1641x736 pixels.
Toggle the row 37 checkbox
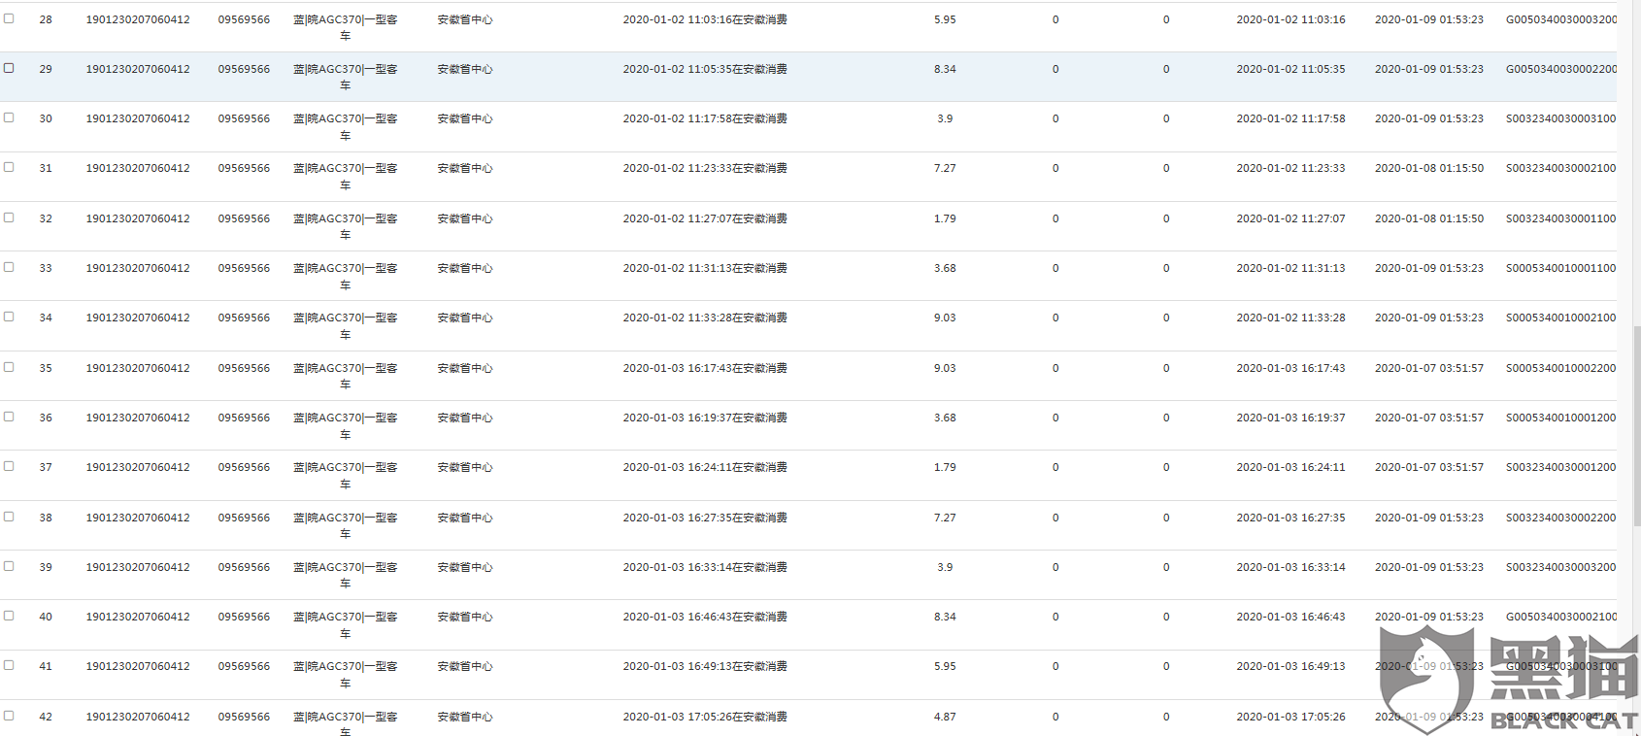coord(9,466)
